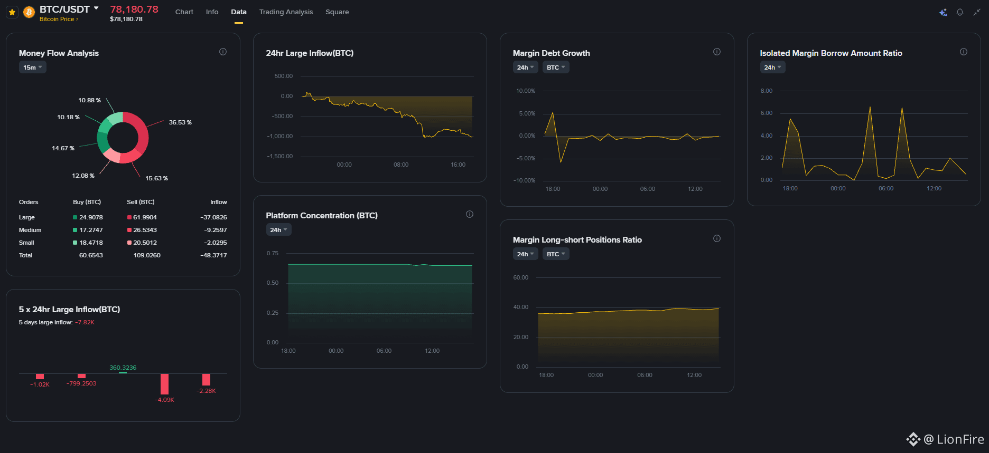Go to the Square tab

pos(337,12)
